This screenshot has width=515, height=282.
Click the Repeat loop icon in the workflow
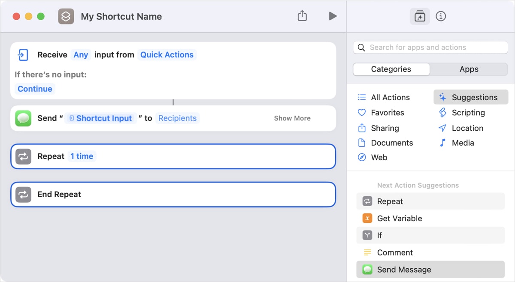click(23, 156)
